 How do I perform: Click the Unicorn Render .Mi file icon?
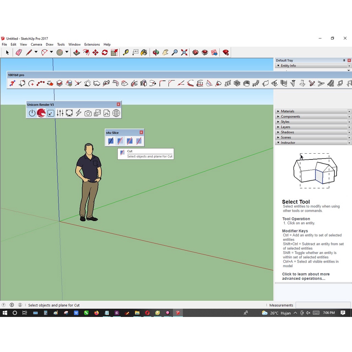click(107, 113)
